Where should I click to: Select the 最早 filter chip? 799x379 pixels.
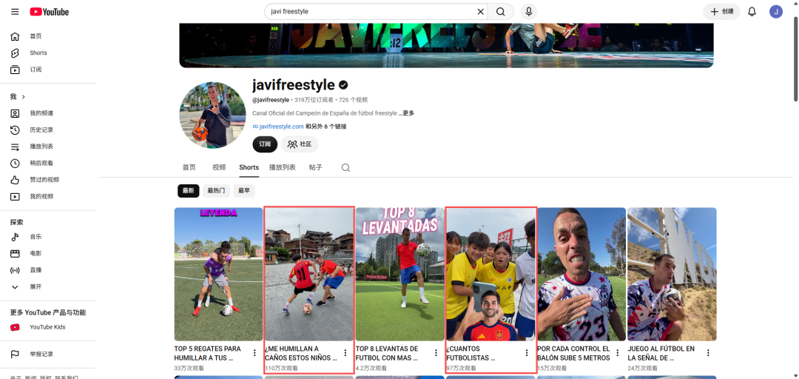click(x=244, y=191)
